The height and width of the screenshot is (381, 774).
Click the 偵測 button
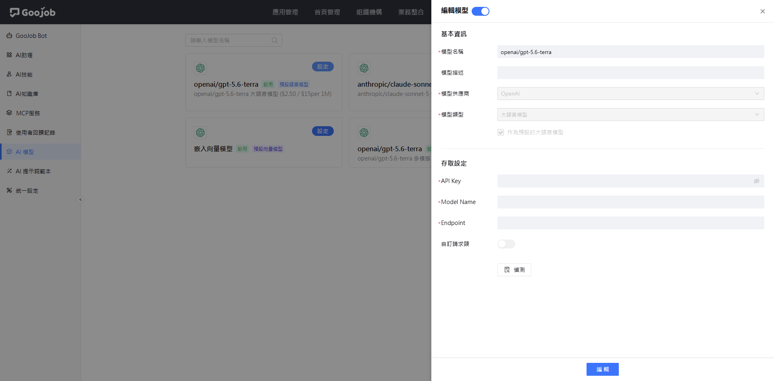pos(514,270)
